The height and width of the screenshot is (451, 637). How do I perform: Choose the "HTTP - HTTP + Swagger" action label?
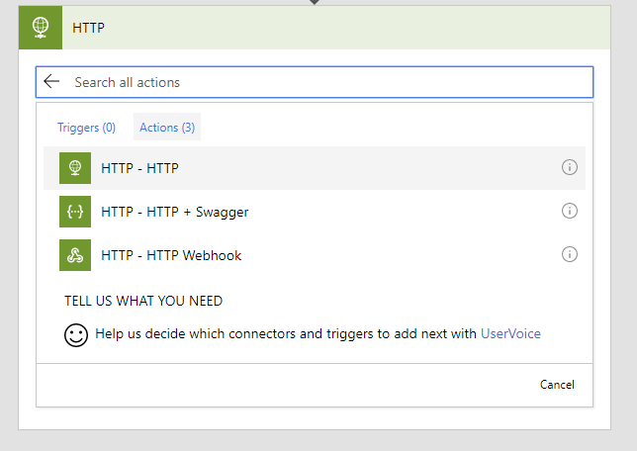tap(174, 212)
